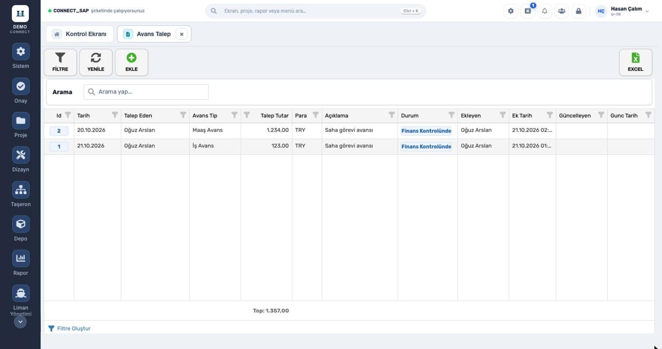Viewport: 662px width, 349px height.
Task: Open the settings gear in top bar
Action: [x=511, y=11]
